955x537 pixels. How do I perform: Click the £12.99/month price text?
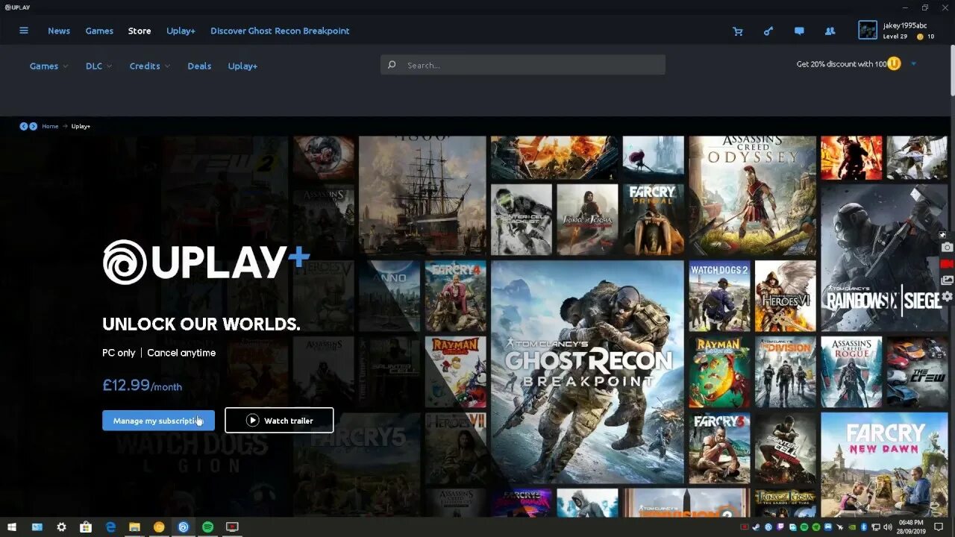(142, 386)
